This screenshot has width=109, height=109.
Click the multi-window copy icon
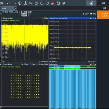[36, 3]
